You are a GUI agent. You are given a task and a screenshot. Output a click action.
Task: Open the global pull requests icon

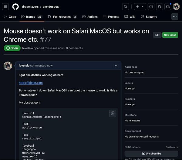pos(159,7)
